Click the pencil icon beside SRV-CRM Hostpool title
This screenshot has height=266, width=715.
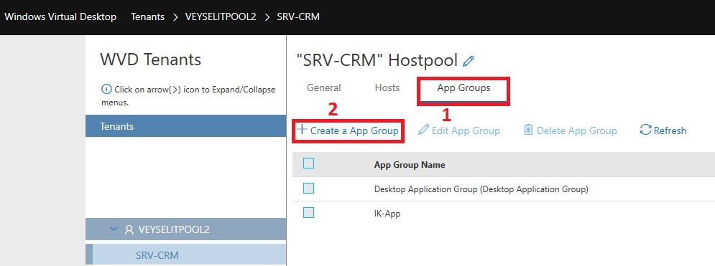469,61
